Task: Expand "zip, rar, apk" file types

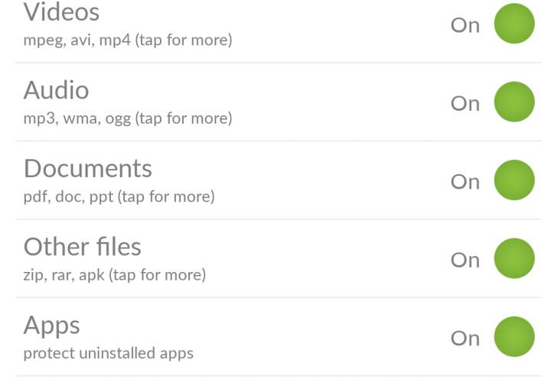Action: 115,275
